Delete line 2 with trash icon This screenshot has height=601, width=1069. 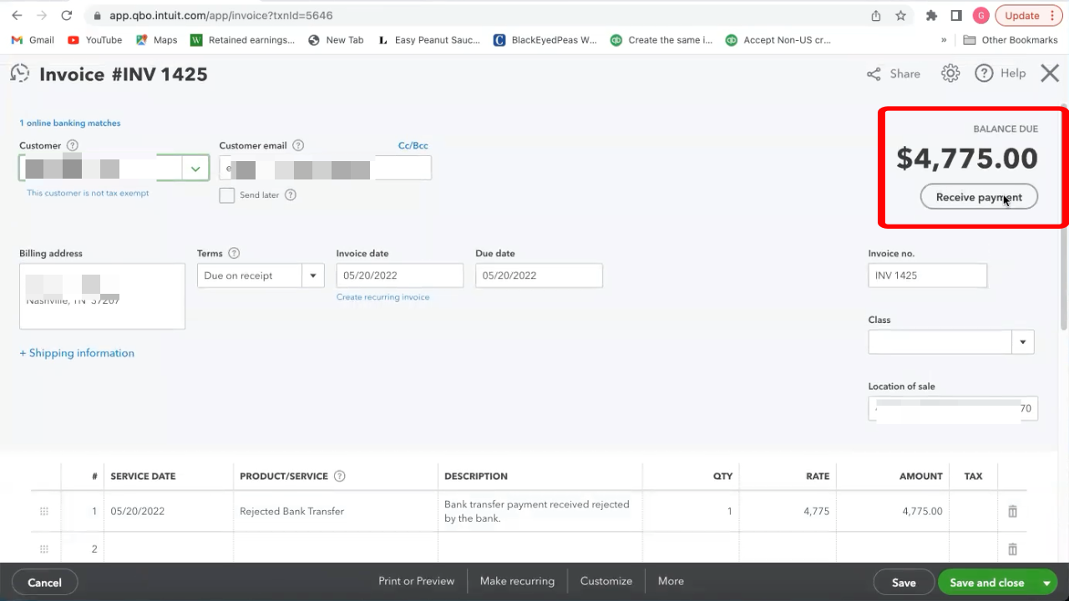point(1012,548)
